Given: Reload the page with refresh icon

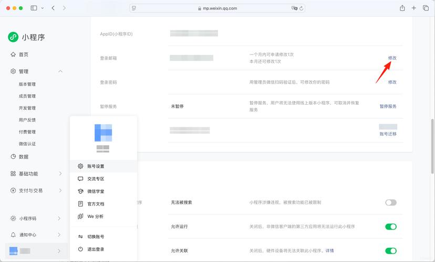Looking at the screenshot, I should click(x=301, y=8).
